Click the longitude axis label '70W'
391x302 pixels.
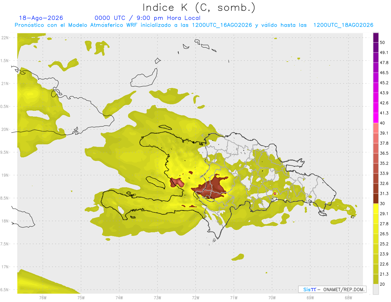click(x=272, y=297)
